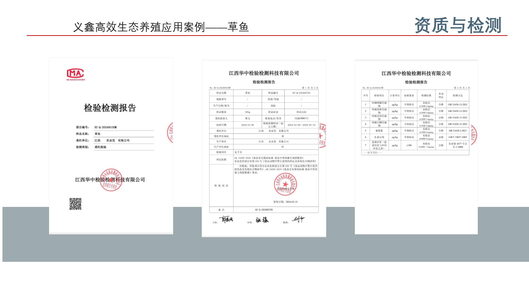Click the phone number 13387999111
Viewport: 529px width, 297px height.
click(x=302, y=119)
